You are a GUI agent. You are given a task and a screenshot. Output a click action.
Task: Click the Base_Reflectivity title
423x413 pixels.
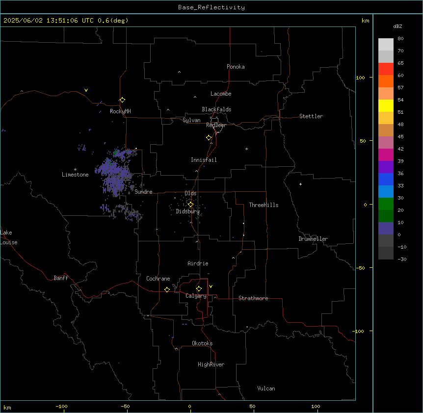tap(211, 7)
